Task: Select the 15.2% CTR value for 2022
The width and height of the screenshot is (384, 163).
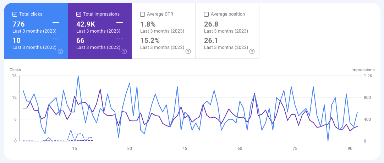Action: tap(150, 40)
